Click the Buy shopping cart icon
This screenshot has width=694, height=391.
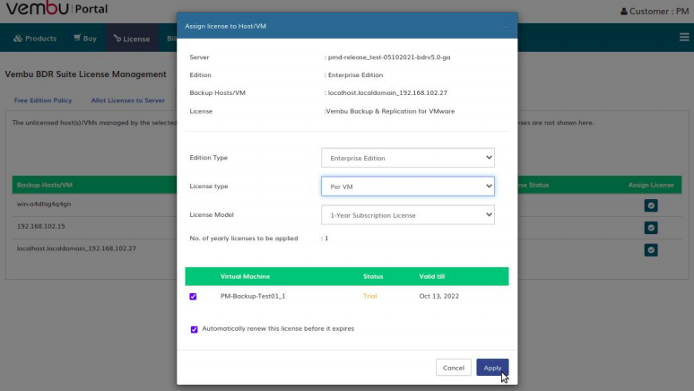coord(77,38)
